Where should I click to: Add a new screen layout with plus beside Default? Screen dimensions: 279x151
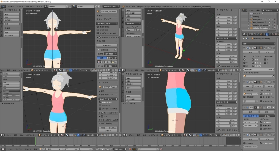click(x=67, y=7)
